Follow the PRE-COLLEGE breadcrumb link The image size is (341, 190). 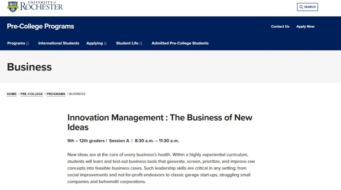(32, 94)
